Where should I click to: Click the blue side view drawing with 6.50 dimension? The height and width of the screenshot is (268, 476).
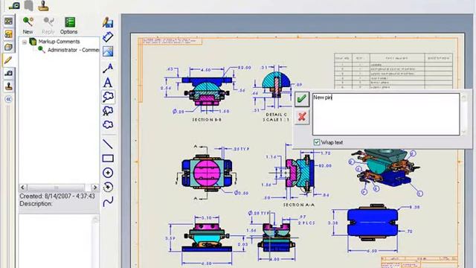(373, 223)
